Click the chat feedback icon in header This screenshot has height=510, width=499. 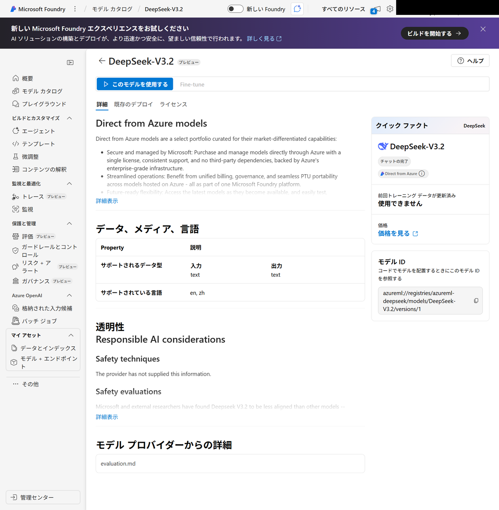[x=297, y=9]
